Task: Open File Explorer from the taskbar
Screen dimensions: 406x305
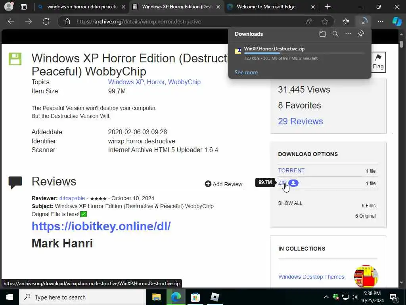Action: (156, 297)
